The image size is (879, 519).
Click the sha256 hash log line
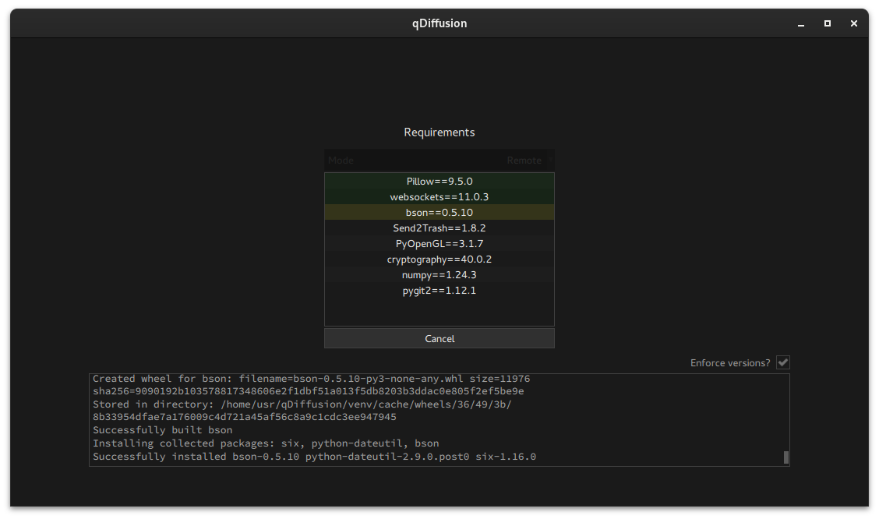(x=309, y=391)
